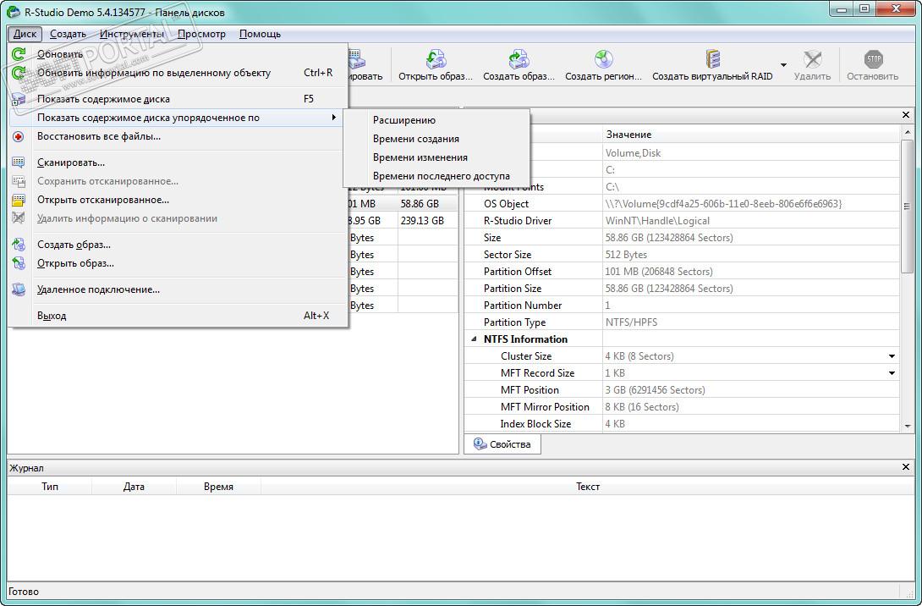The height and width of the screenshot is (606, 922).
Task: Open the Просмотр menu
Action: pos(201,34)
